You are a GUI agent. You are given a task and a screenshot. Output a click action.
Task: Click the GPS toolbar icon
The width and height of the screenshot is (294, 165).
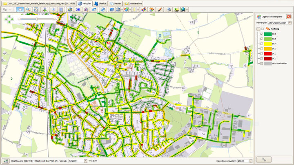(183, 9)
